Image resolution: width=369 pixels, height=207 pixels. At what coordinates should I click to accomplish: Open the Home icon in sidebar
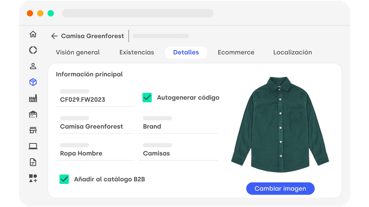33,34
